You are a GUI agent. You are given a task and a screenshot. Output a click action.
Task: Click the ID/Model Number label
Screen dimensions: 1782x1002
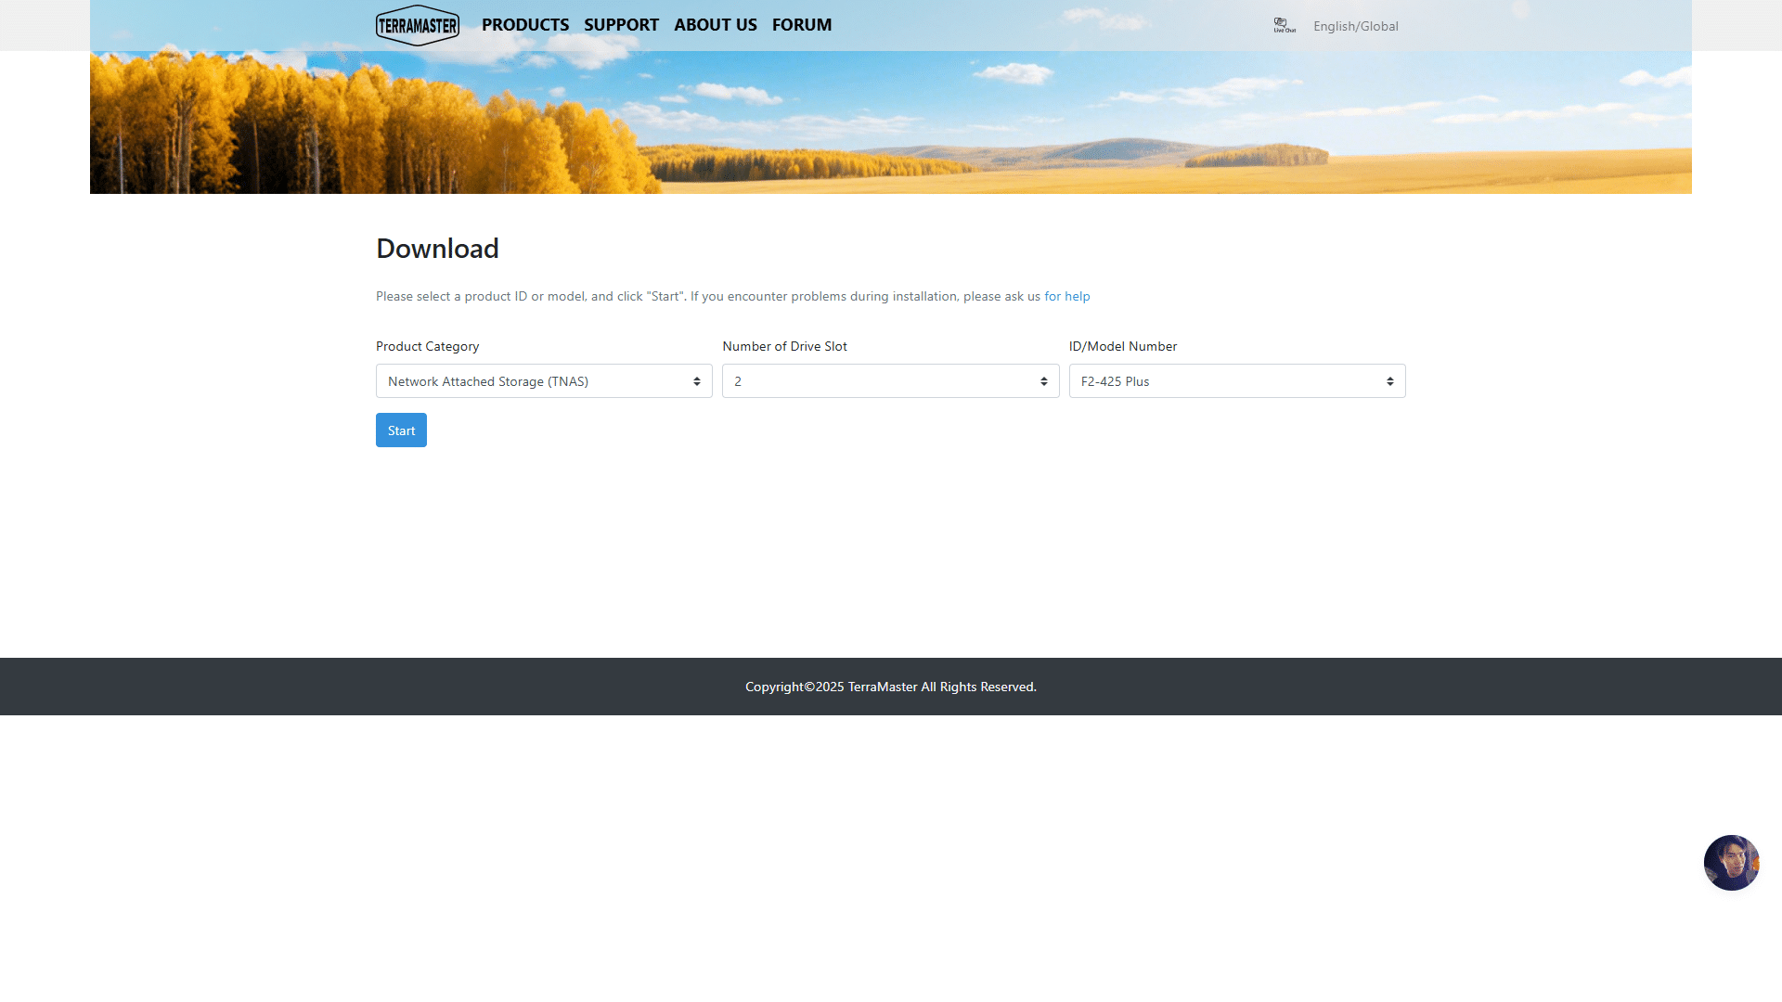(1122, 346)
